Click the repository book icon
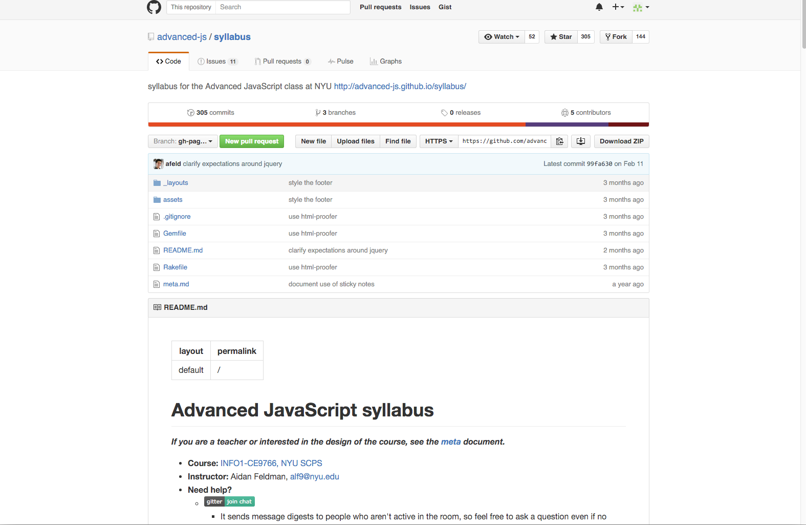The width and height of the screenshot is (806, 525). [x=151, y=37]
